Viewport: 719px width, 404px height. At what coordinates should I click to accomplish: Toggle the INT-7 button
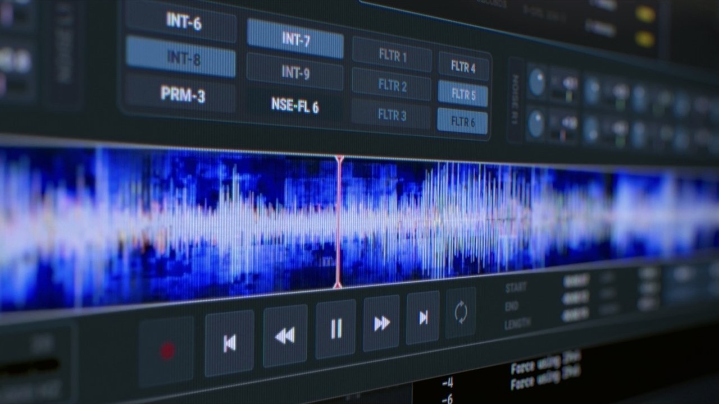tap(295, 40)
